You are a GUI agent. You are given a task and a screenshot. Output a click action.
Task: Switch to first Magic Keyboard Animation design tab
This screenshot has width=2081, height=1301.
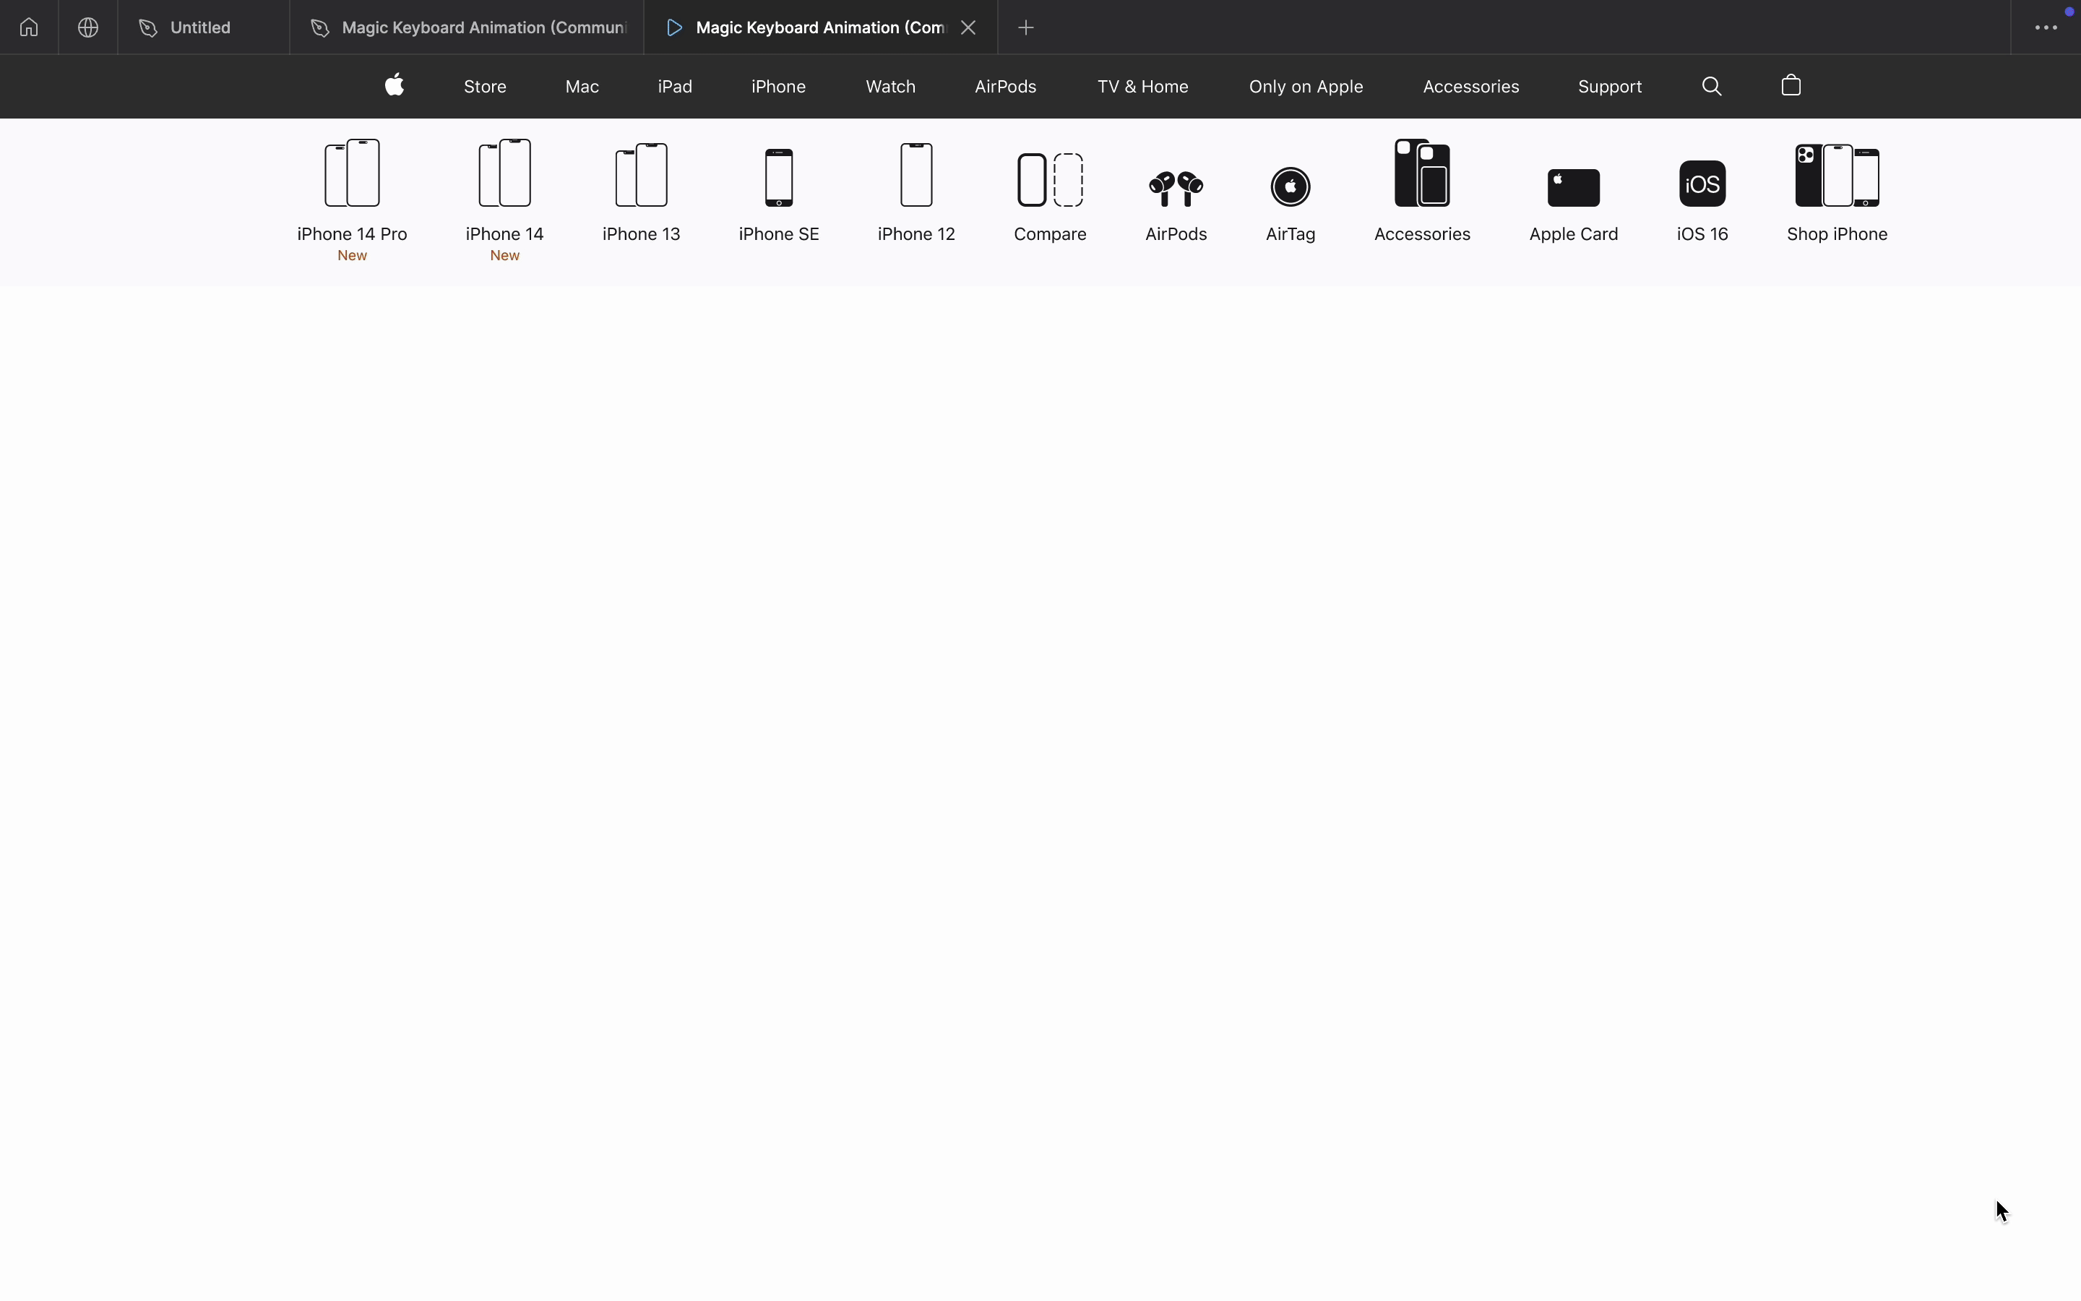[x=467, y=27]
